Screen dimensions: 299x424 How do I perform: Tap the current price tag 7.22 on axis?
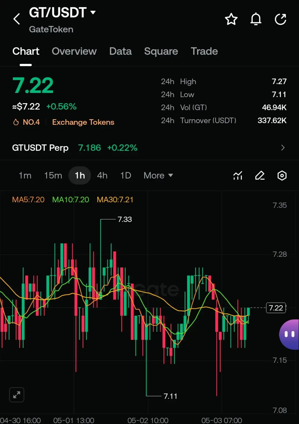tap(276, 308)
